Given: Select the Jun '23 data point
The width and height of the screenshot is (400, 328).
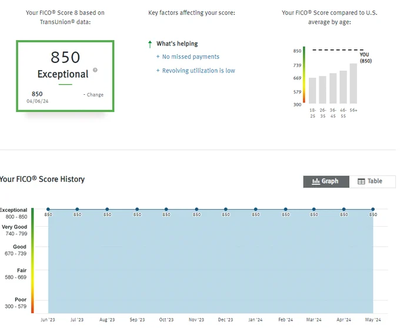Looking at the screenshot, I should click(48, 209).
